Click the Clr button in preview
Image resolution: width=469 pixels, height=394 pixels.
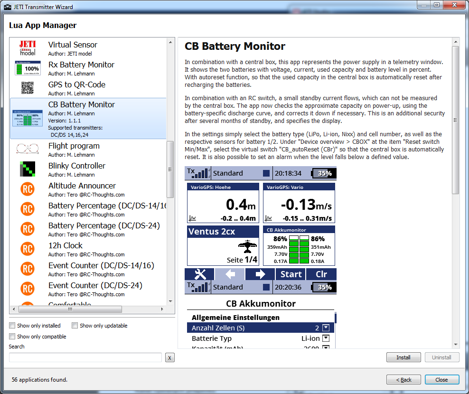321,274
